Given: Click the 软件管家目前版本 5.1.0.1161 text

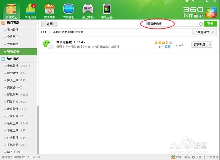Looking at the screenshot, I should 22,157.
